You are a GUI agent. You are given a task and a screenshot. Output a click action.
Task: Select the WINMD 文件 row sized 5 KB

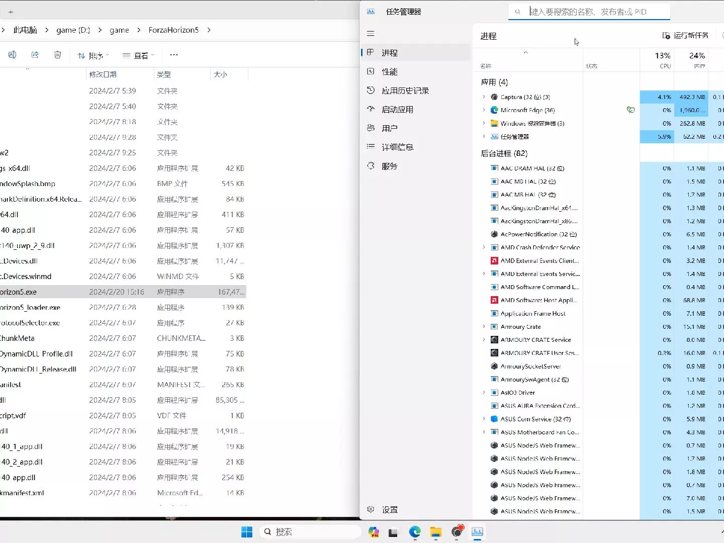tap(123, 277)
